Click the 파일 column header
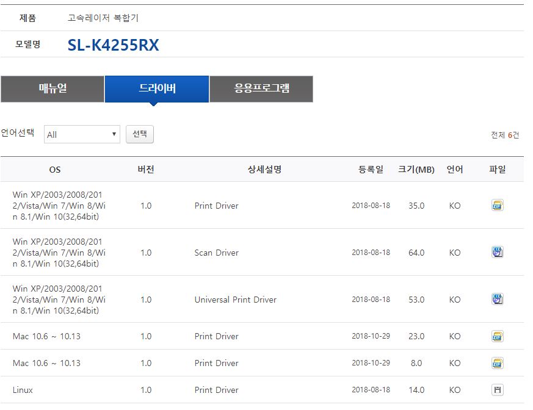 click(498, 169)
